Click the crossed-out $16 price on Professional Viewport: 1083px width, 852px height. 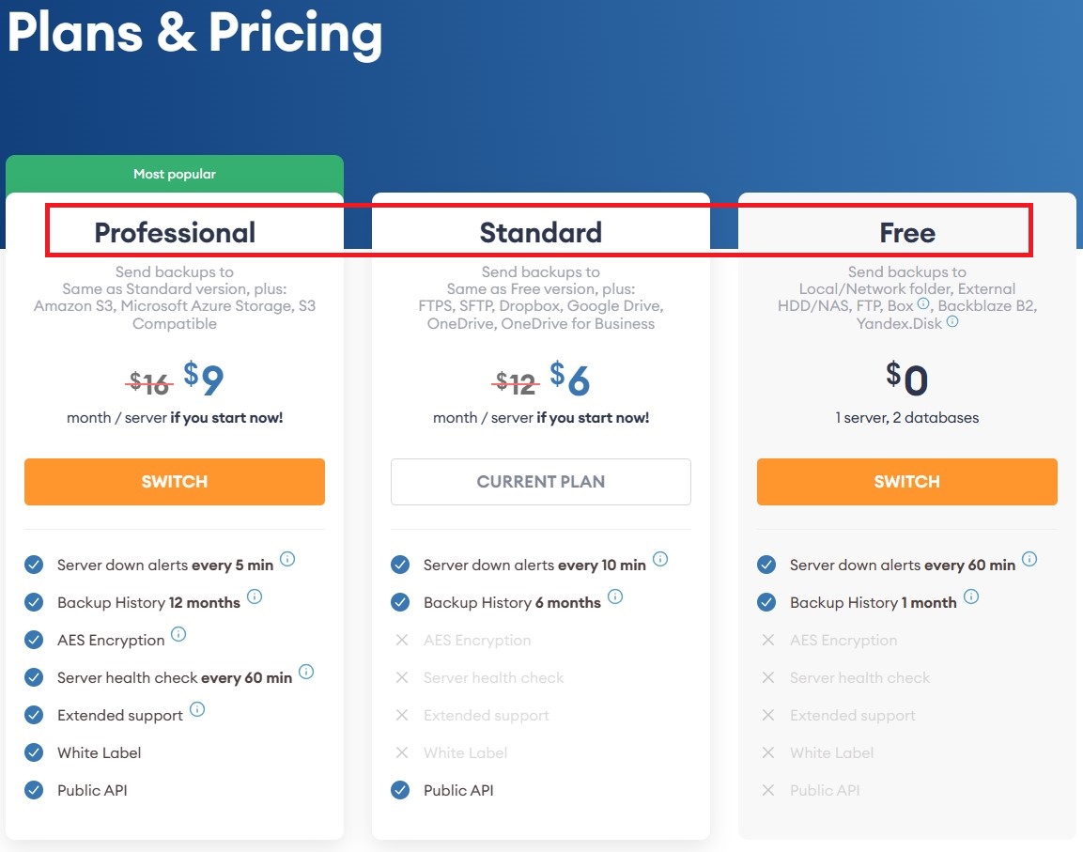pyautogui.click(x=148, y=381)
